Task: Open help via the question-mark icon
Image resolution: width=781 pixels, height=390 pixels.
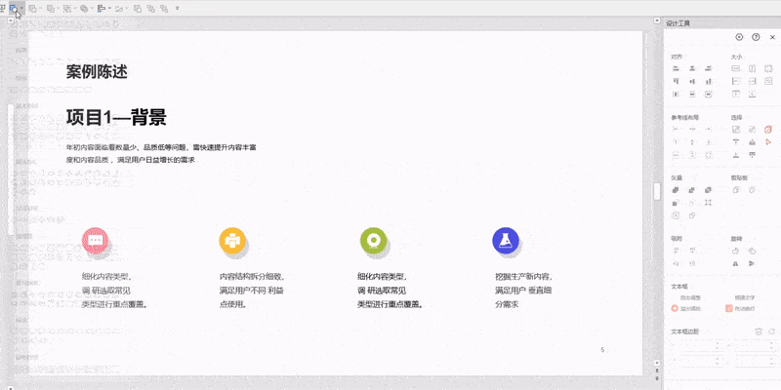Action: 756,37
